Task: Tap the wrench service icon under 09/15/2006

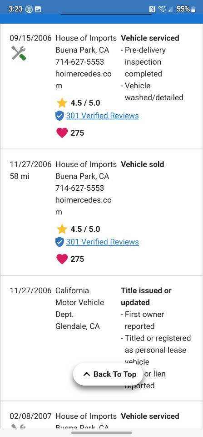Action: pos(19,53)
